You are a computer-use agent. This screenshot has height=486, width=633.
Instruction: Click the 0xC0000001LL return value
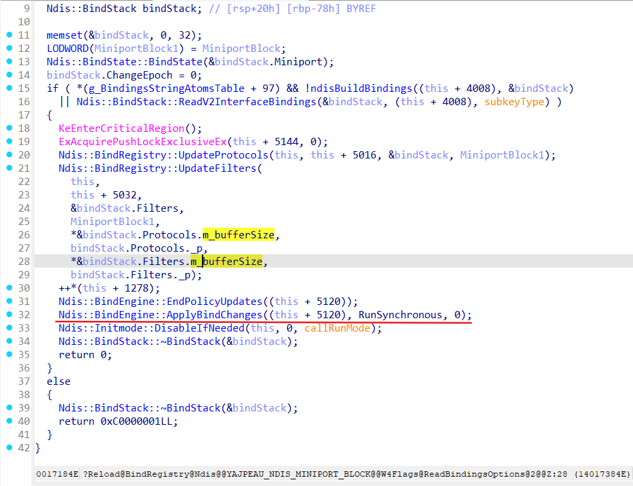click(x=138, y=421)
